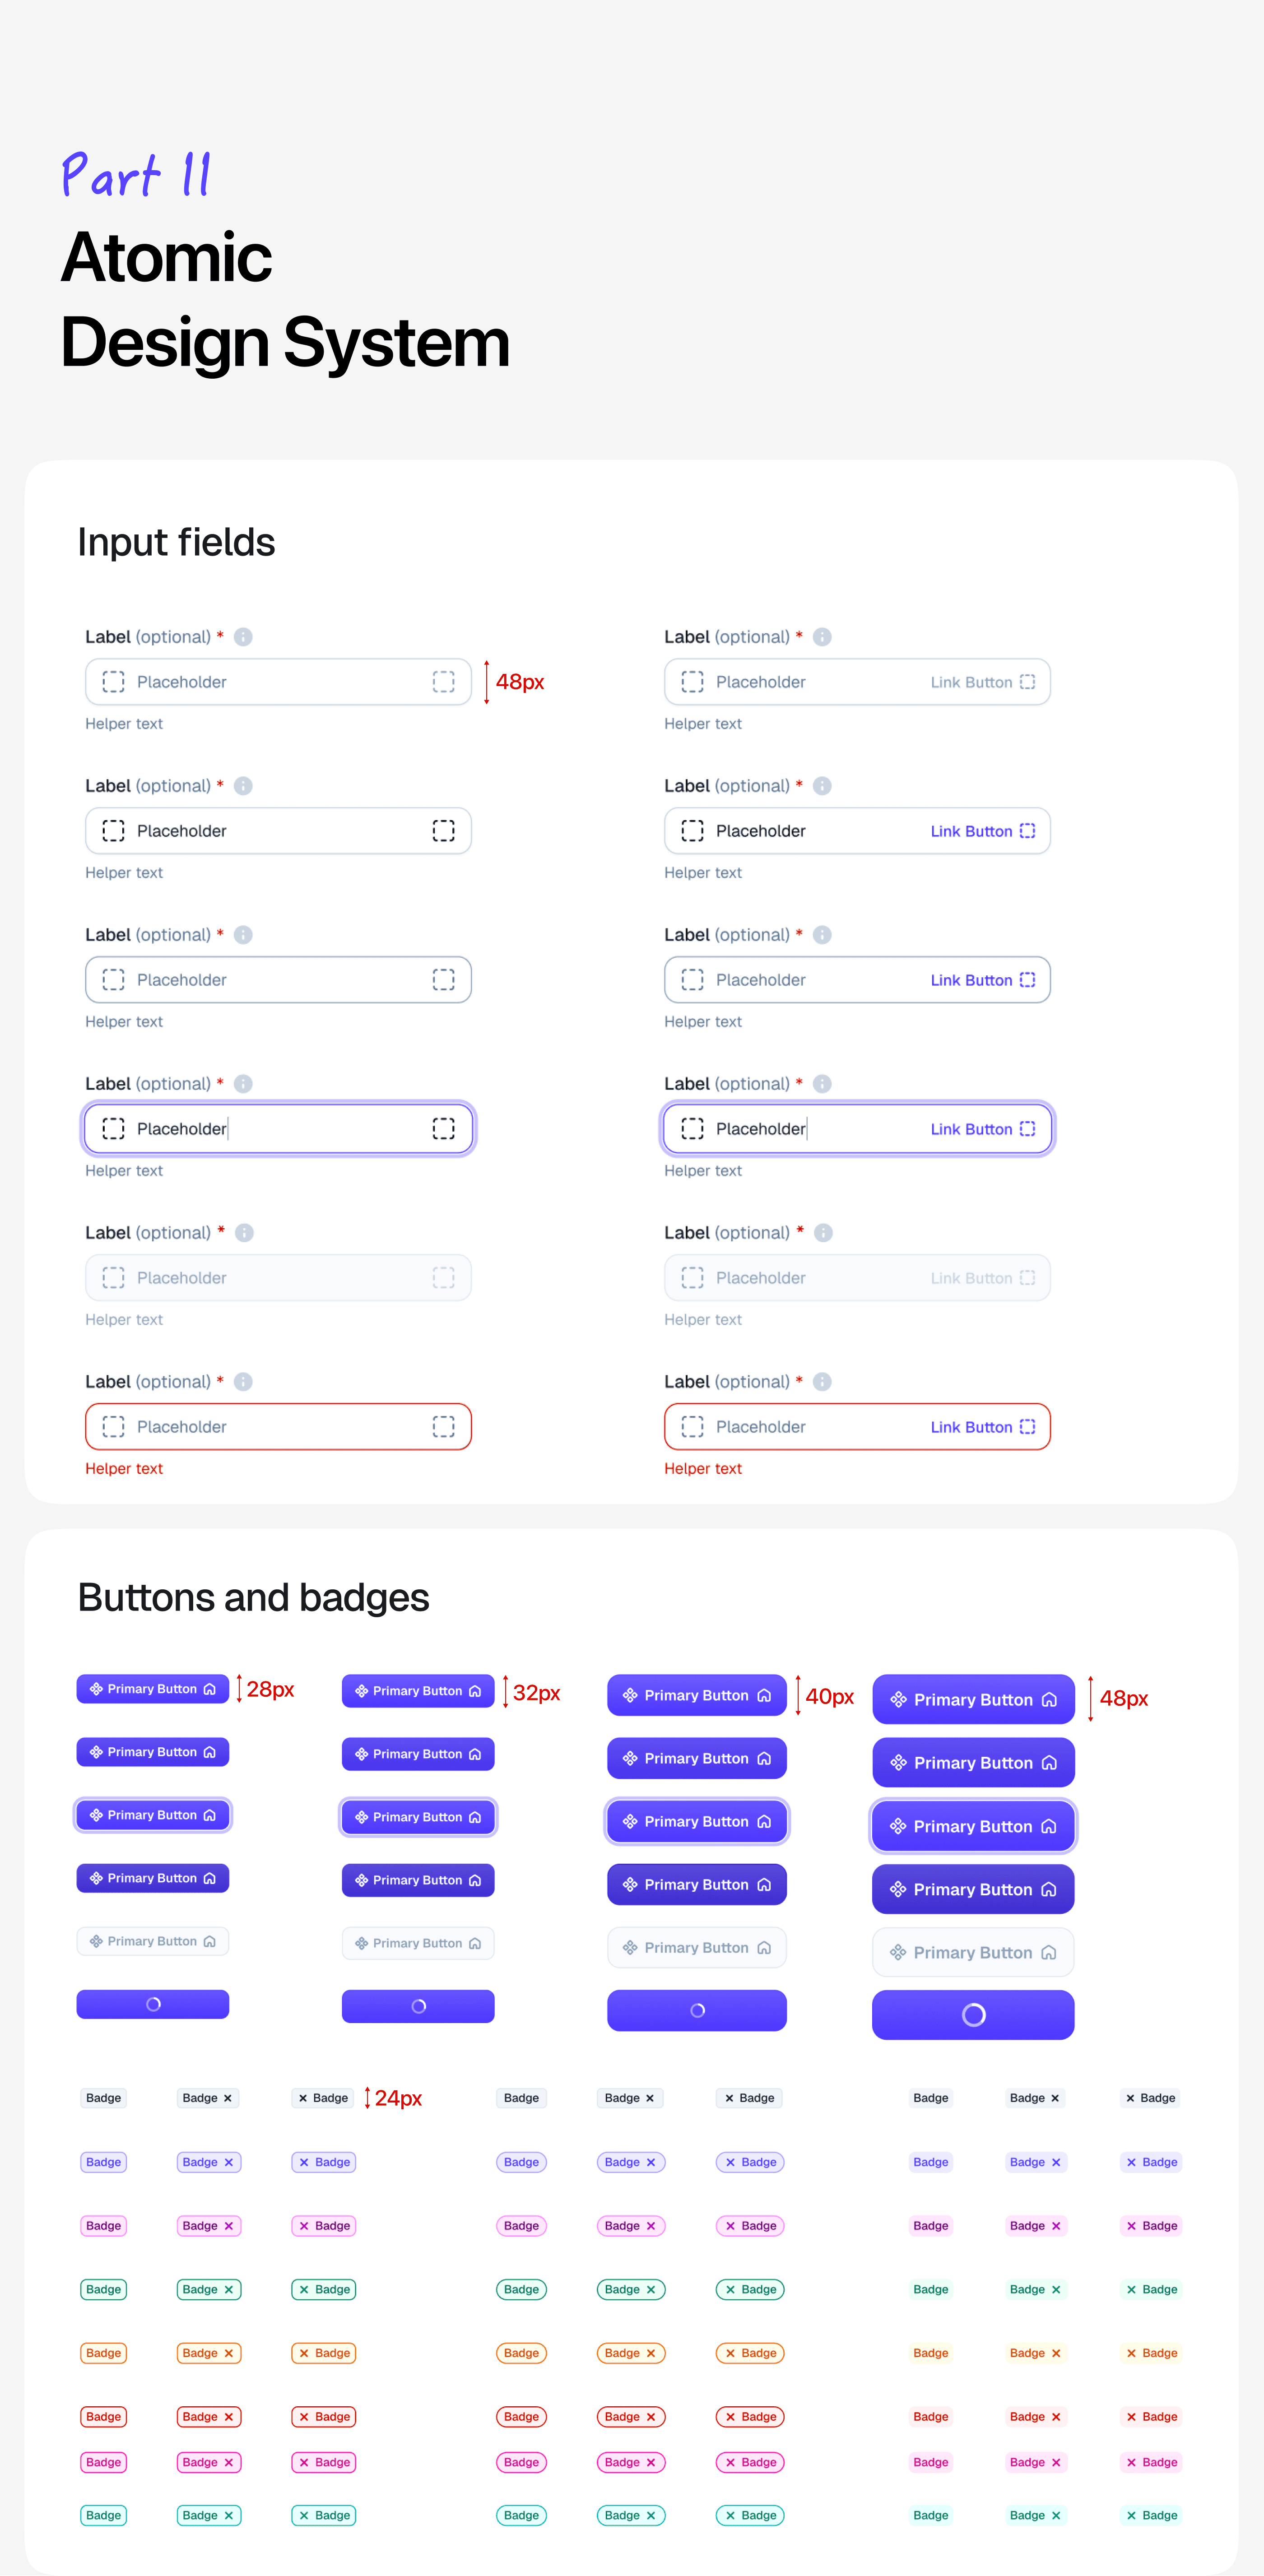Click the smallest loading spinner button
This screenshot has width=1264, height=2576.
153,2004
